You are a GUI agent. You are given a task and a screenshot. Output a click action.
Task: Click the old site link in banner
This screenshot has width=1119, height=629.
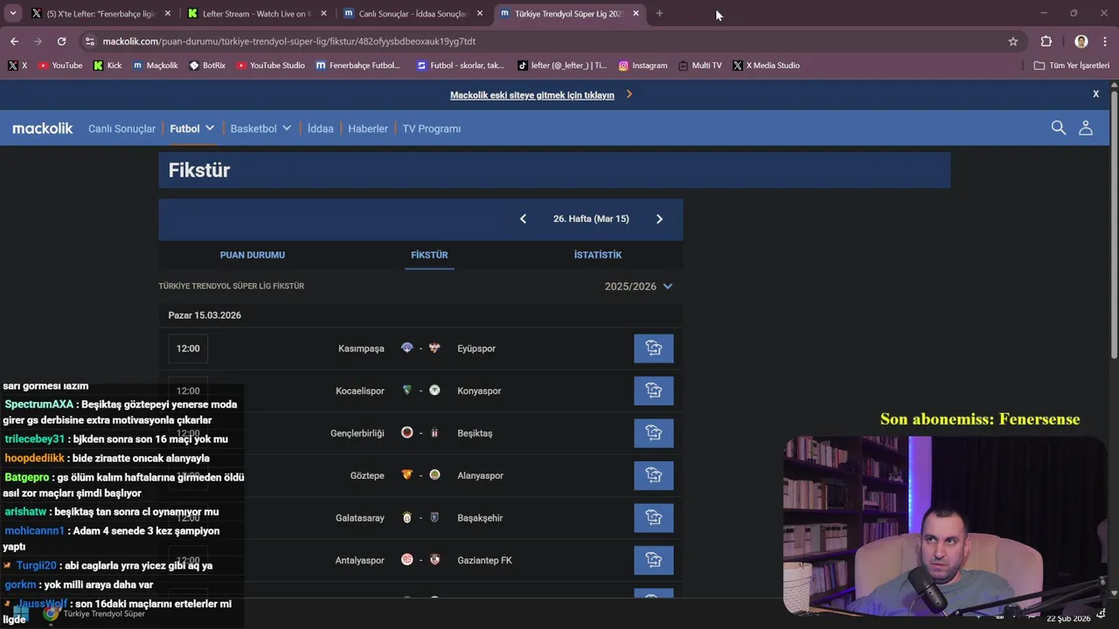click(532, 94)
